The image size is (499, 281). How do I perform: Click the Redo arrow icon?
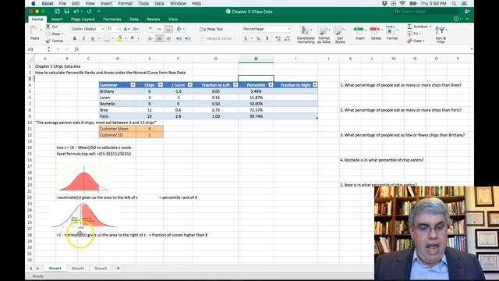[x=90, y=12]
